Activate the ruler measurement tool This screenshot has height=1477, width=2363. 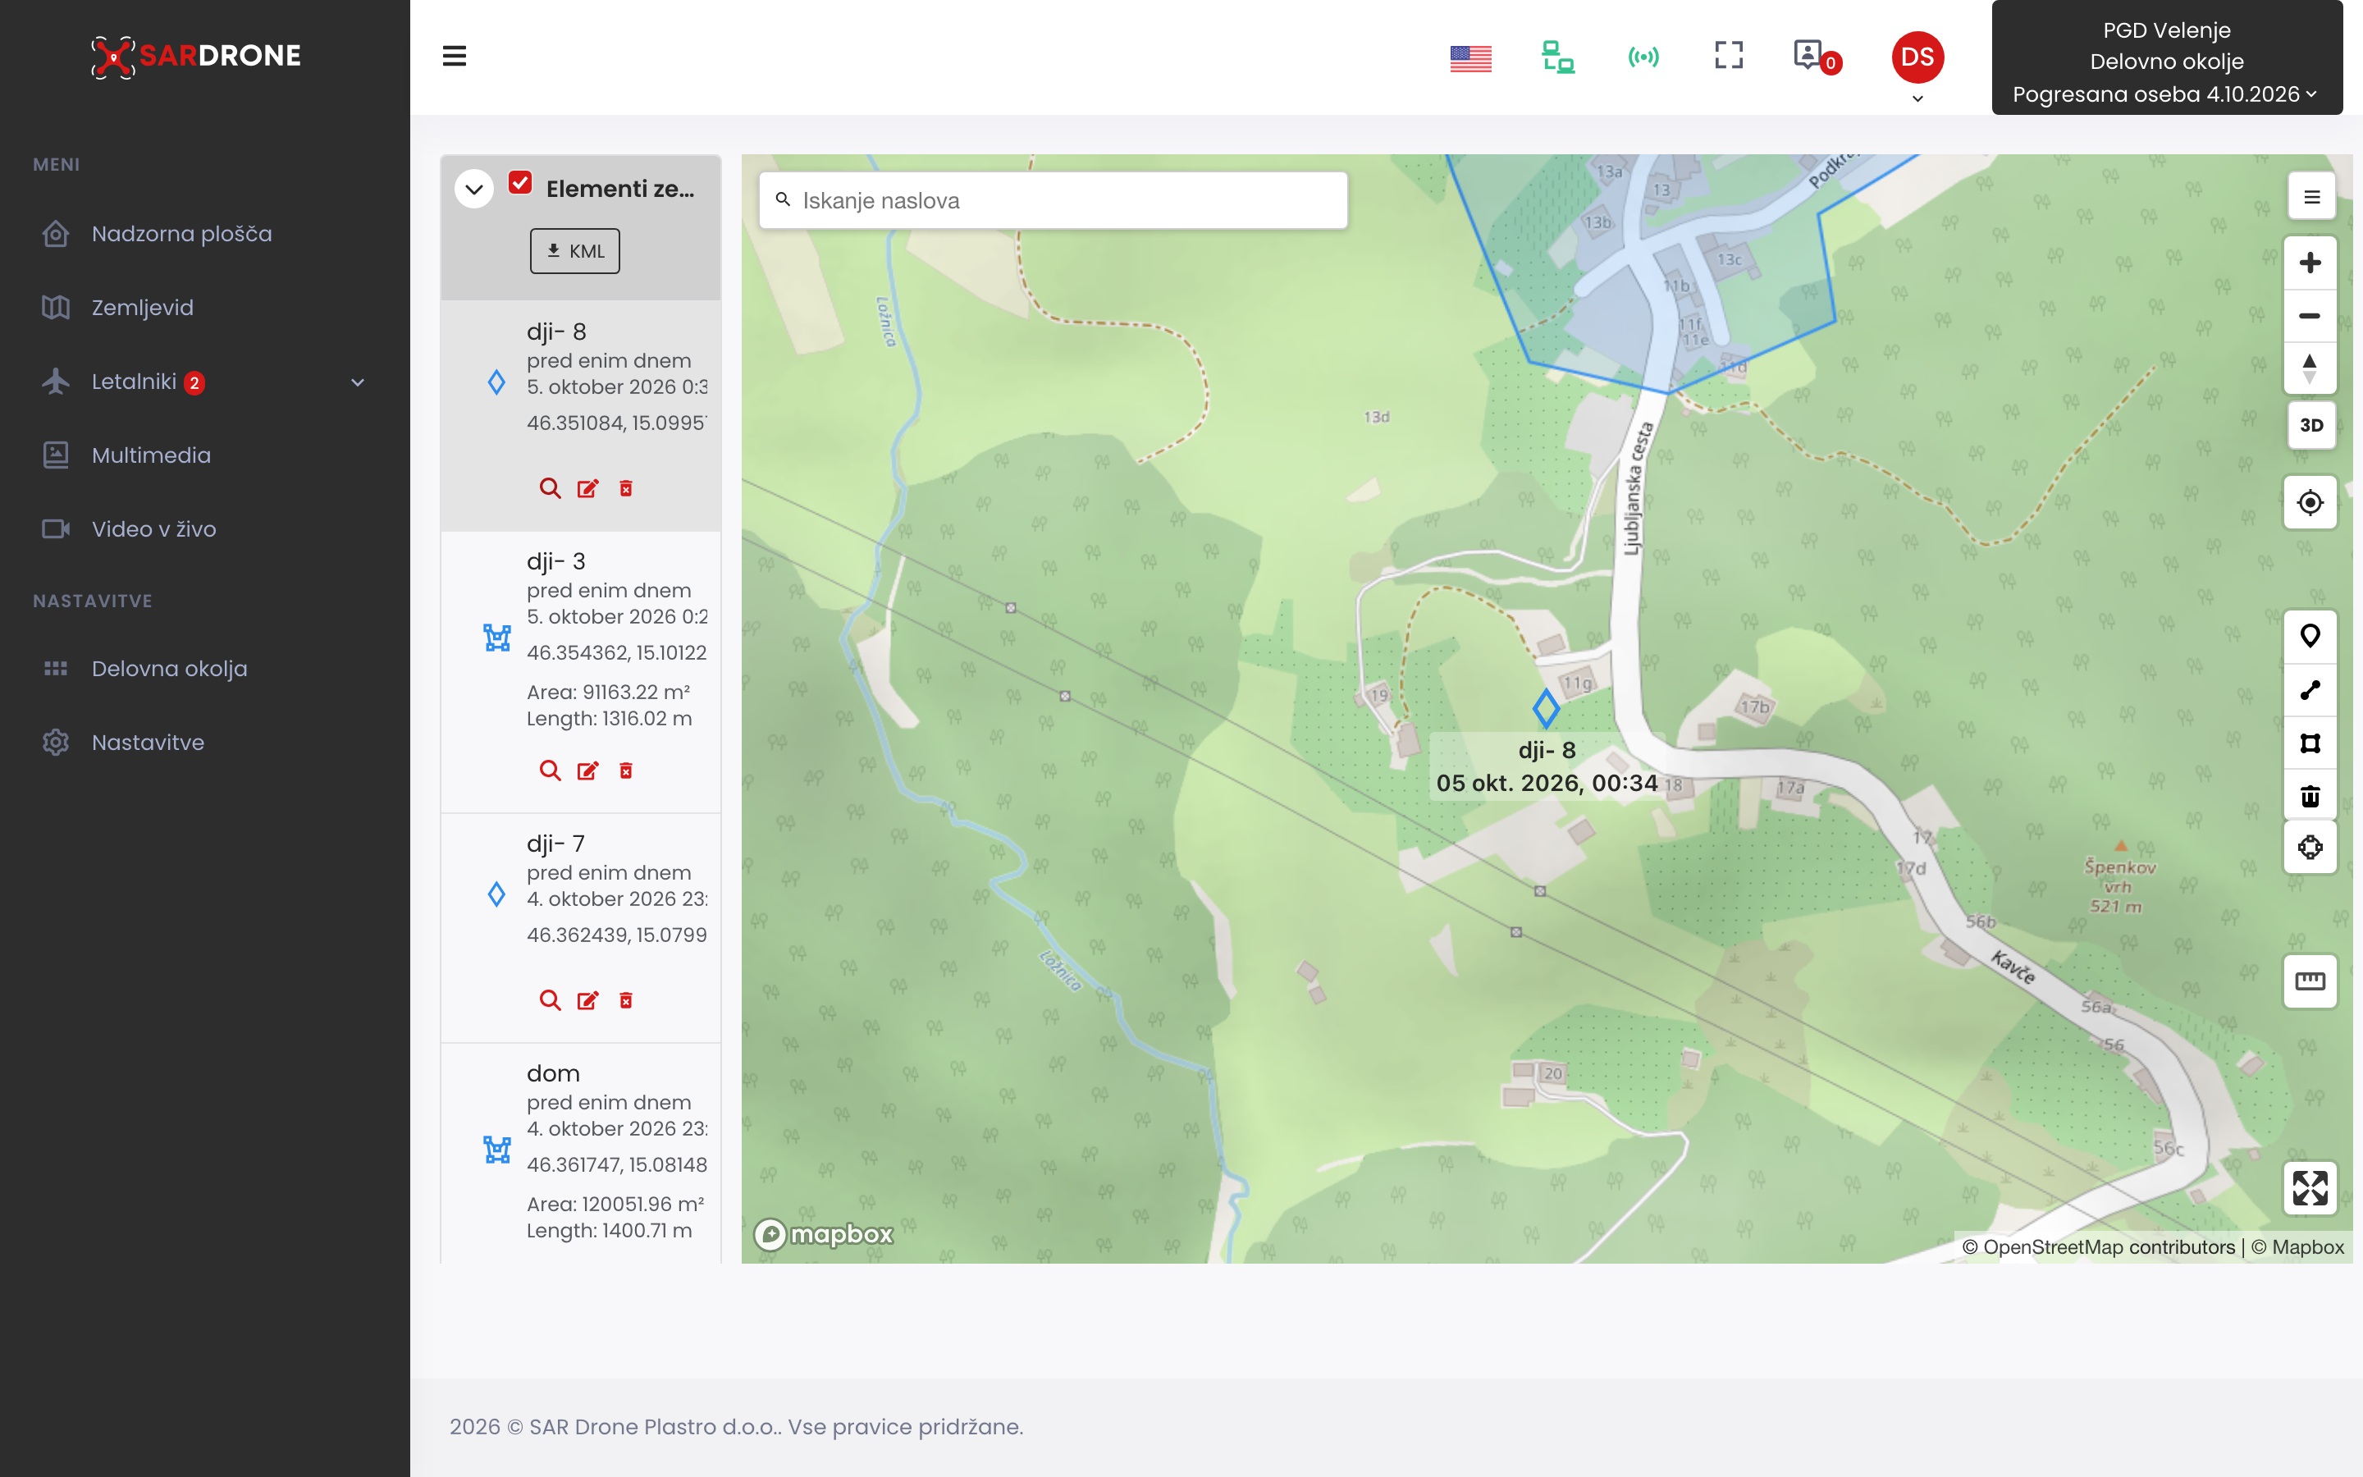tap(2310, 981)
